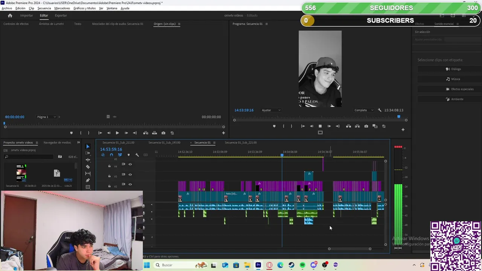
Task: Create new bin from search in Project
Action: click(x=60, y=157)
